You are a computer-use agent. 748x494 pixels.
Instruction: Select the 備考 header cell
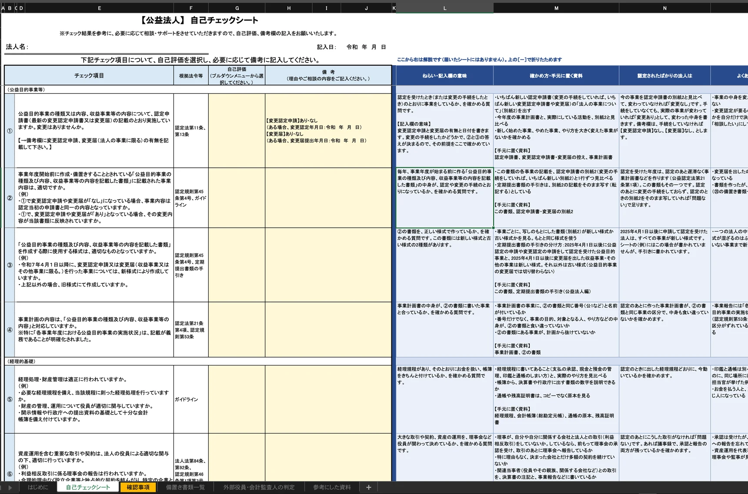pyautogui.click(x=328, y=76)
